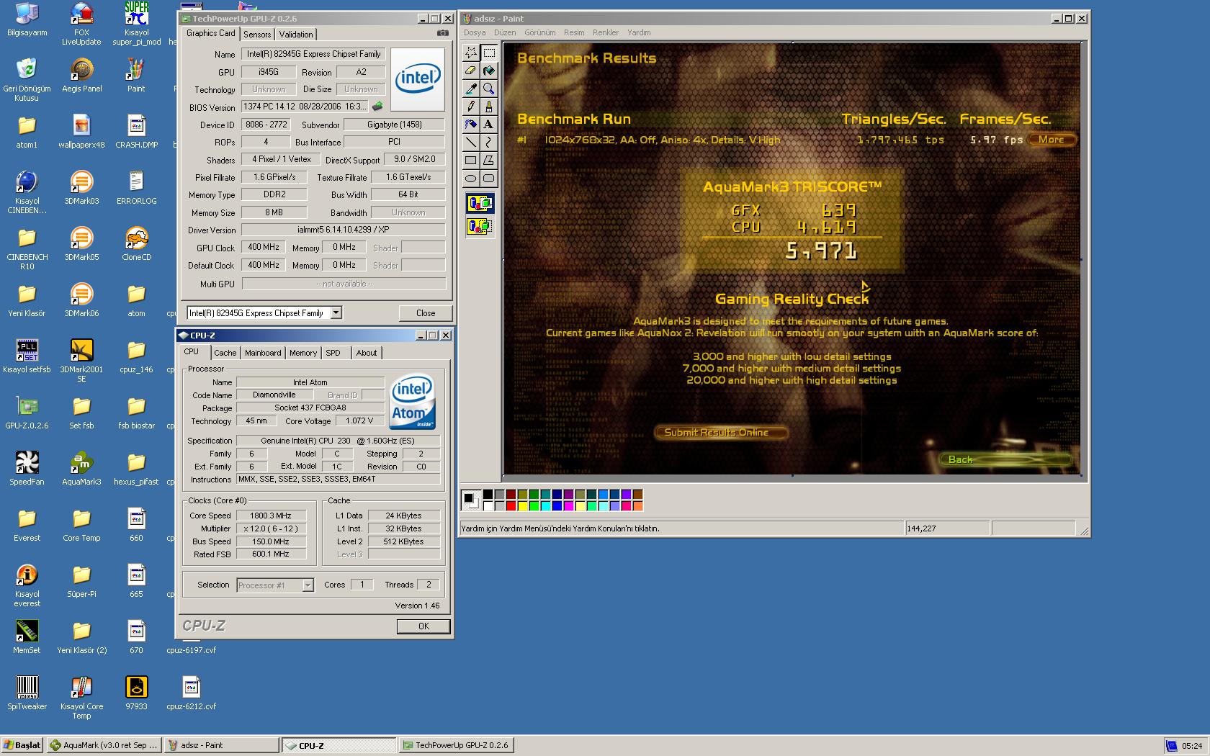Open the Yardım menu in Paint
Screen dimensions: 1210x756
click(x=639, y=32)
